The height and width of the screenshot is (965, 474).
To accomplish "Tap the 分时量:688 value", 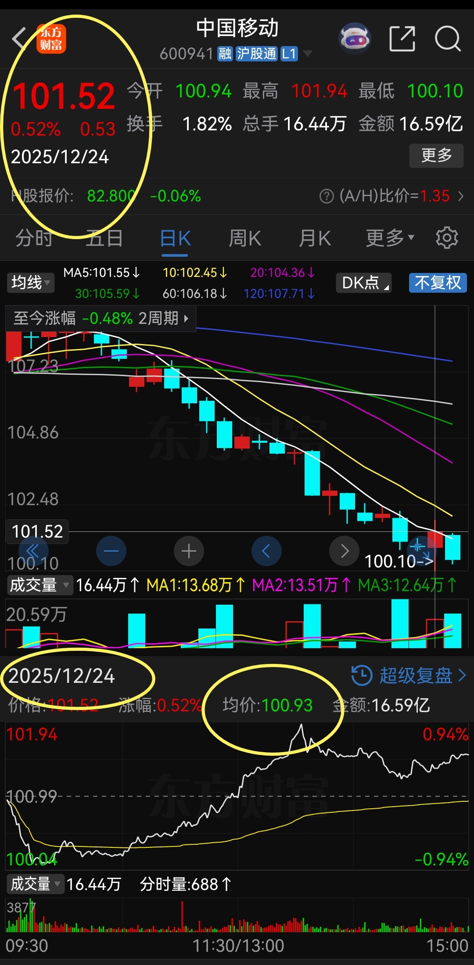I will point(186,884).
